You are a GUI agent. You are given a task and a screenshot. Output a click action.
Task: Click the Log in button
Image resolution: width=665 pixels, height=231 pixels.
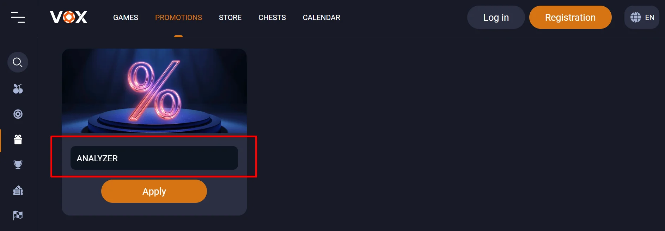point(496,17)
